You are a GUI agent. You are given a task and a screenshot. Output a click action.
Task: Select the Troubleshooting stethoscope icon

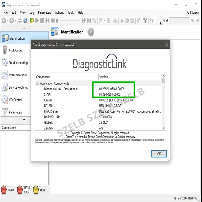click(5, 62)
